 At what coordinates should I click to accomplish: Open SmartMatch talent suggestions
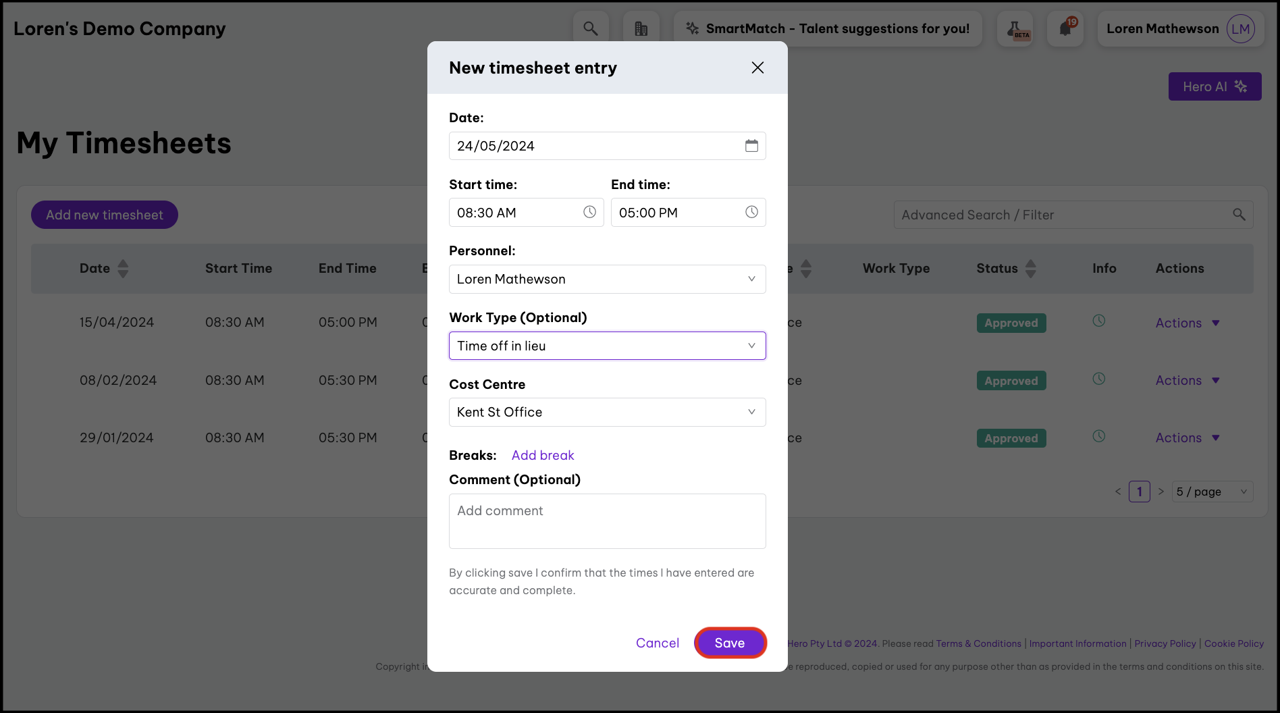click(828, 29)
